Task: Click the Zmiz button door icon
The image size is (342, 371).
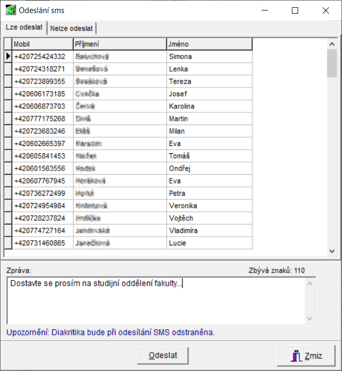Action: click(x=296, y=356)
